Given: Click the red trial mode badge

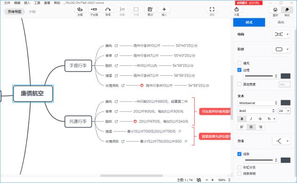Looking at the screenshot, I should click(249, 3).
